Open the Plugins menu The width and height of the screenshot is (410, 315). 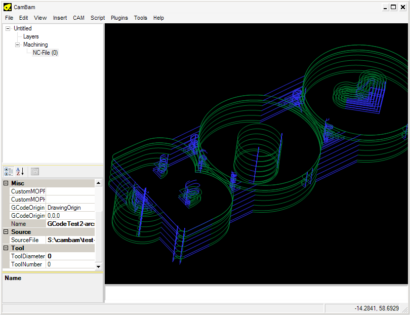click(119, 18)
